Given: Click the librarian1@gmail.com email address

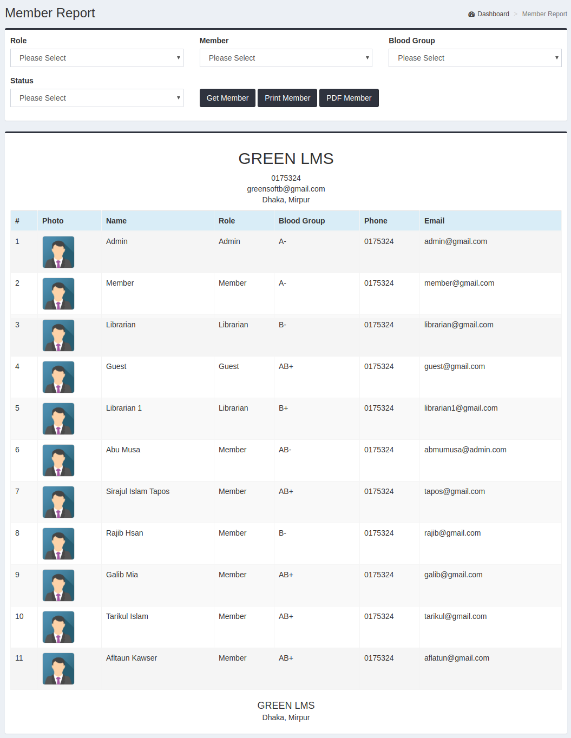Looking at the screenshot, I should click(x=461, y=408).
